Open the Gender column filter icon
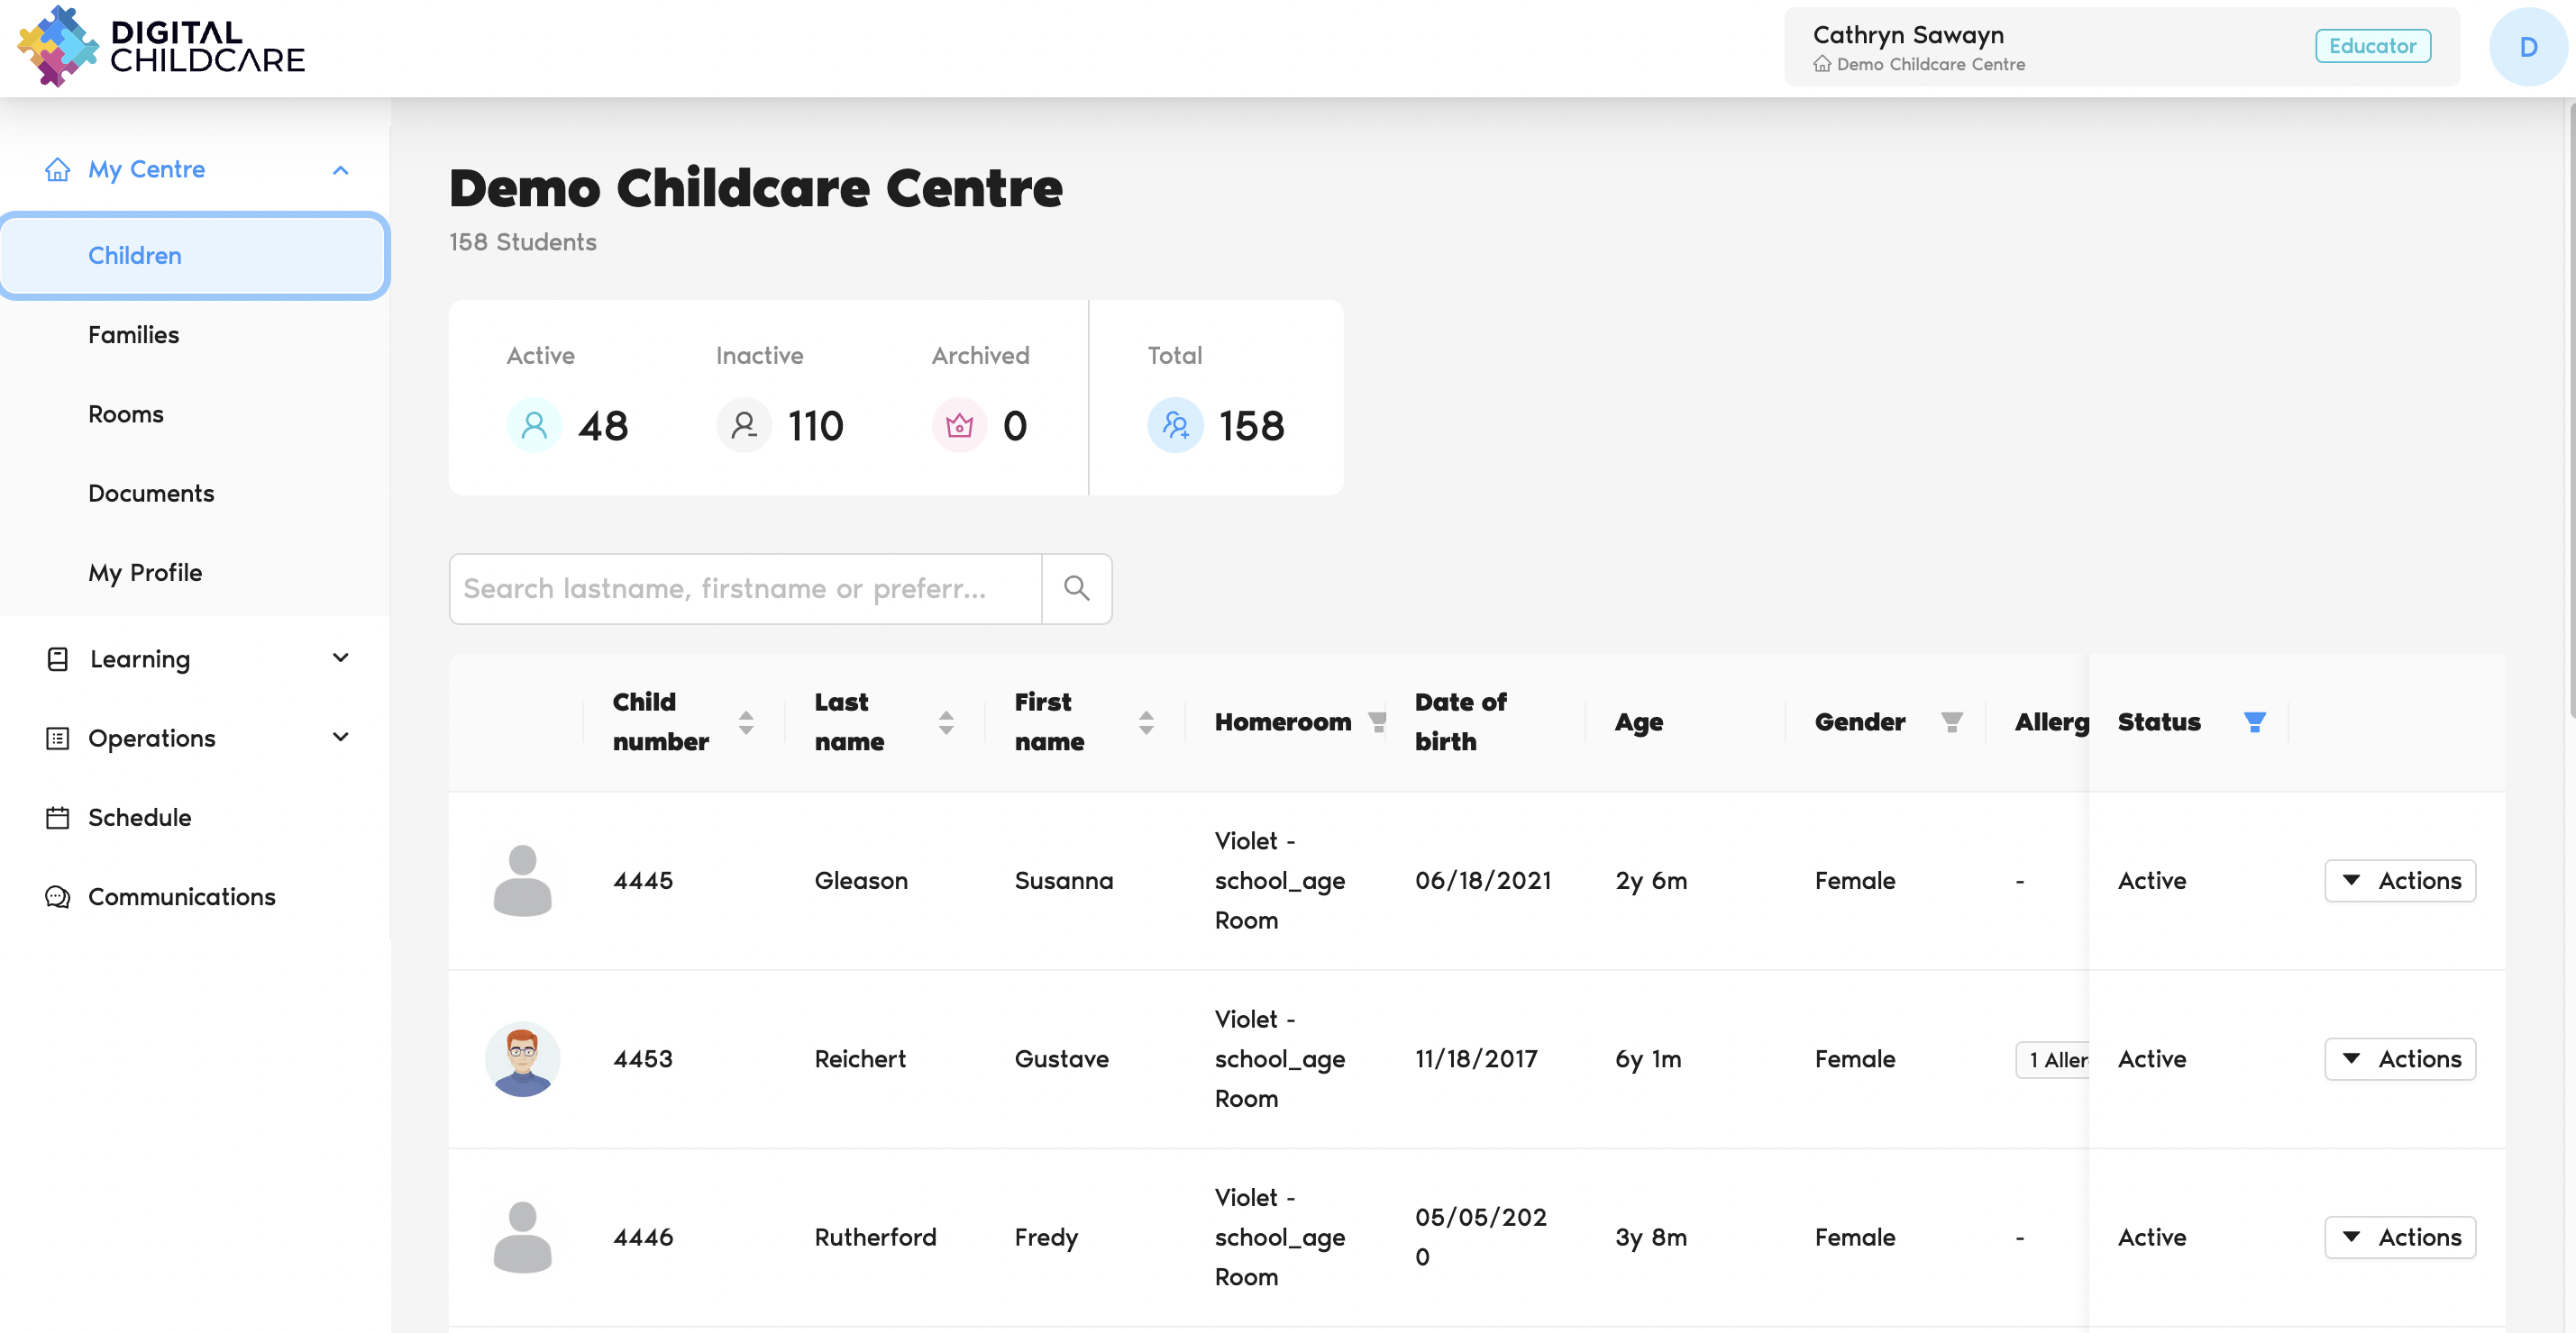The height and width of the screenshot is (1333, 2576). (1951, 721)
